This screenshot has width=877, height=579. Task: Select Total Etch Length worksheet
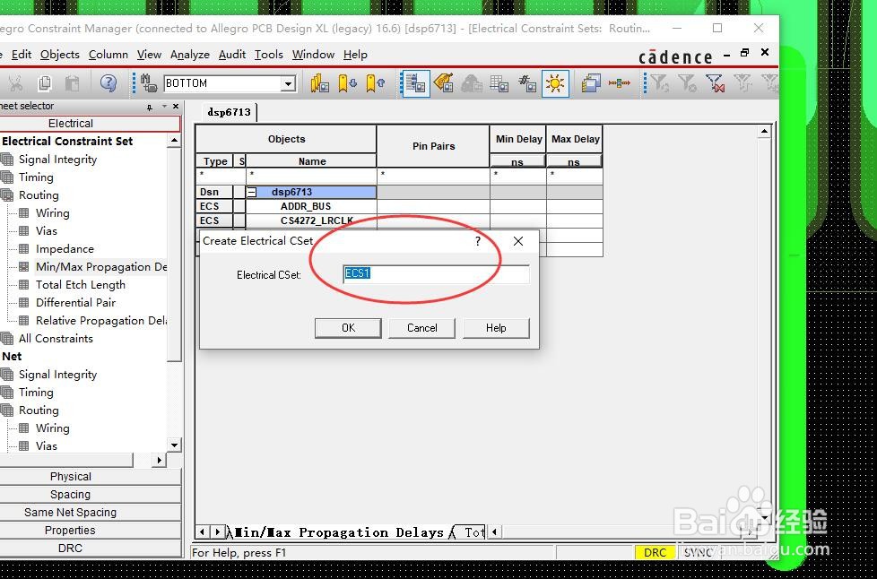[x=81, y=284]
